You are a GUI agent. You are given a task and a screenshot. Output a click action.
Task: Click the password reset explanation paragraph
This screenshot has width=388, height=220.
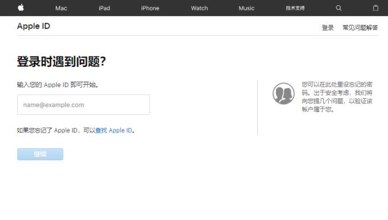click(337, 97)
